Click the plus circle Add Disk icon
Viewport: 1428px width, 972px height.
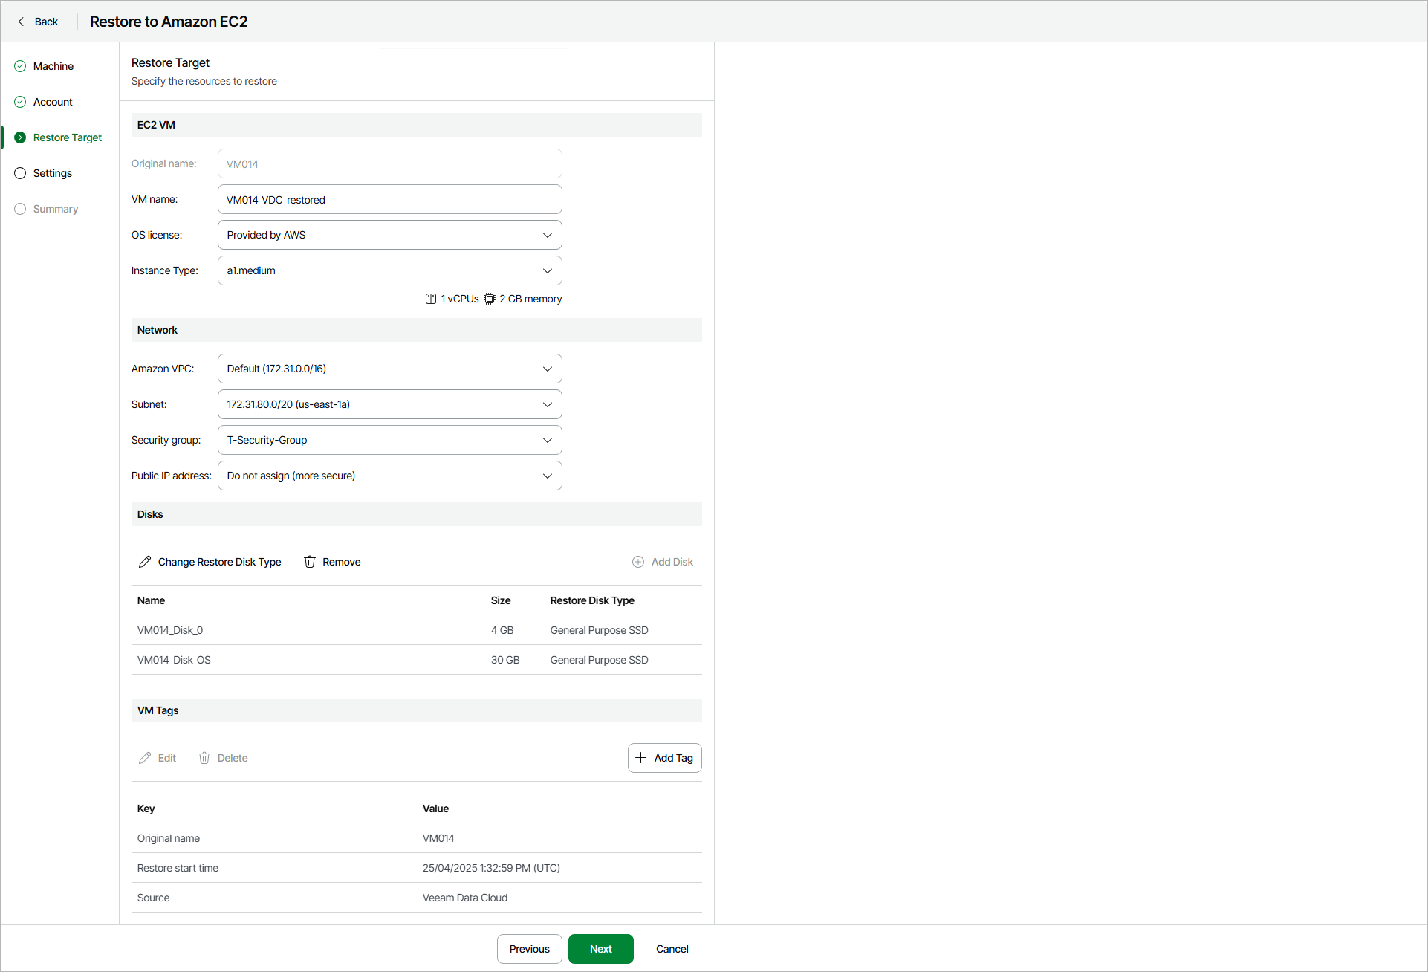638,562
